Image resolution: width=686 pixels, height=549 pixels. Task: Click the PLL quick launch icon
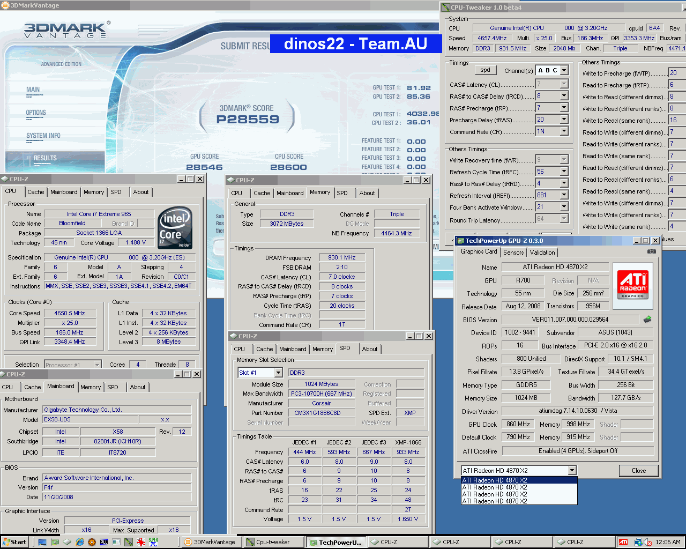click(104, 542)
